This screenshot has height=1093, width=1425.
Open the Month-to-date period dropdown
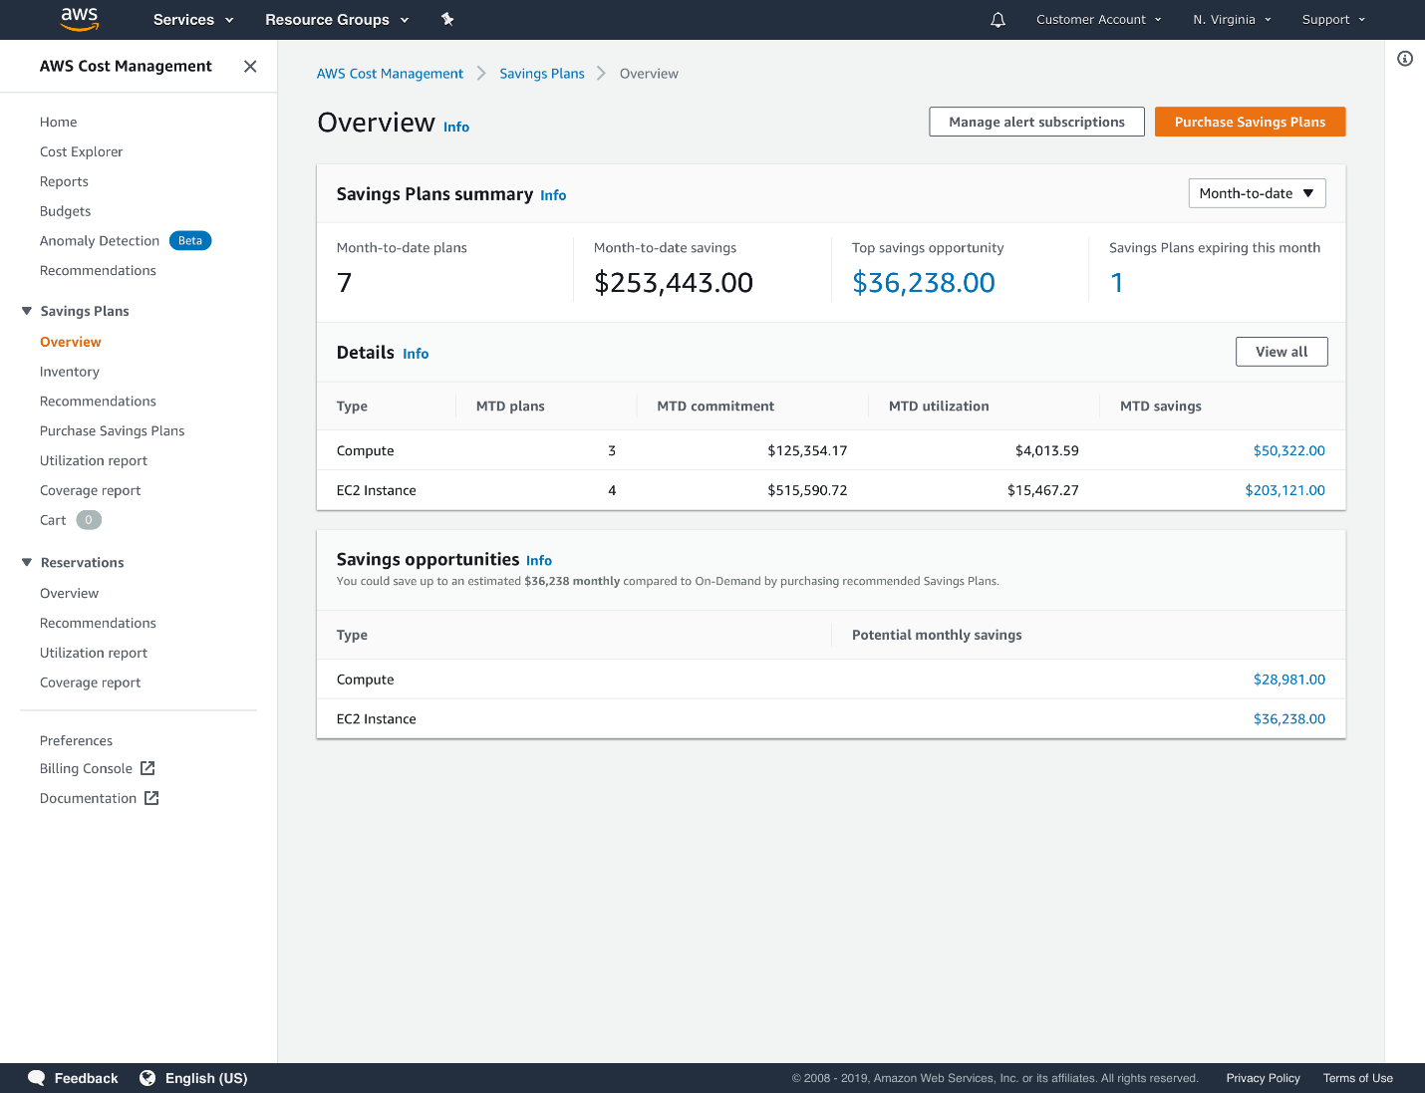click(1257, 193)
